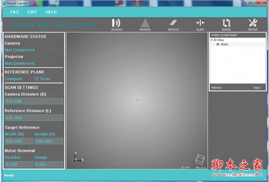The height and width of the screenshot is (182, 269).
Task: Edit the Reference Distance (L) field
Action: (x=34, y=118)
